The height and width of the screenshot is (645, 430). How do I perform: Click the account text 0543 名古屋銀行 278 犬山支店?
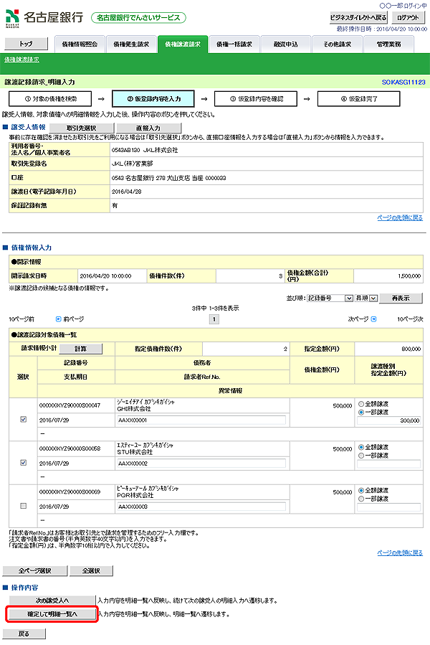pos(168,178)
